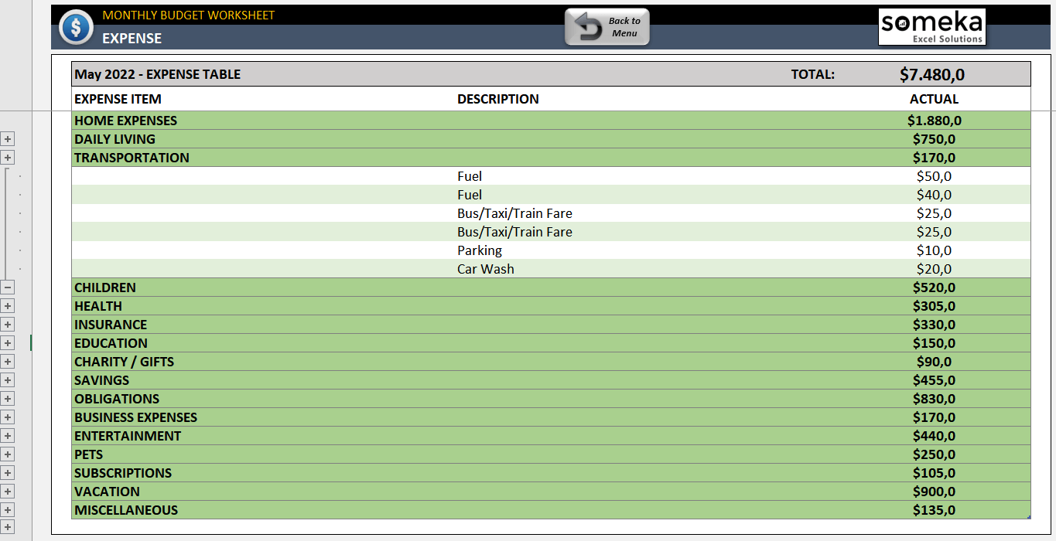The height and width of the screenshot is (541, 1056).
Task: Collapse the Transportation detail rows with minus button
Action: coord(7,287)
